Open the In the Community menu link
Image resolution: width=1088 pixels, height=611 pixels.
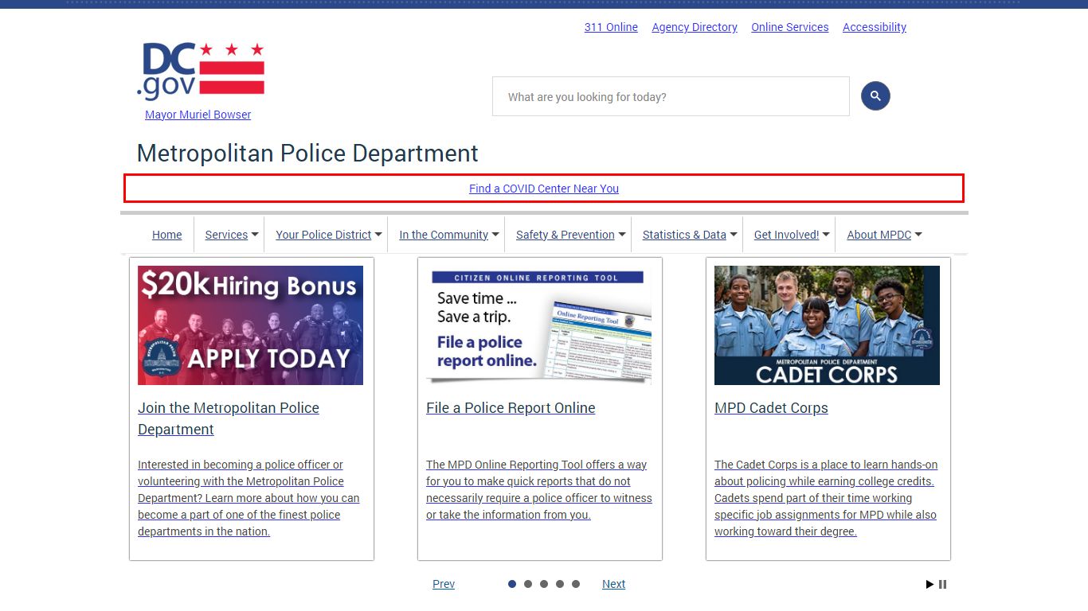pos(444,235)
